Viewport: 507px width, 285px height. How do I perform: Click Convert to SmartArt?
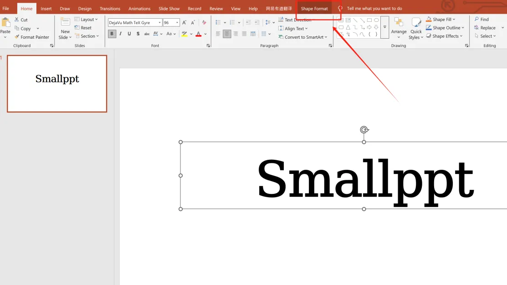pyautogui.click(x=303, y=37)
